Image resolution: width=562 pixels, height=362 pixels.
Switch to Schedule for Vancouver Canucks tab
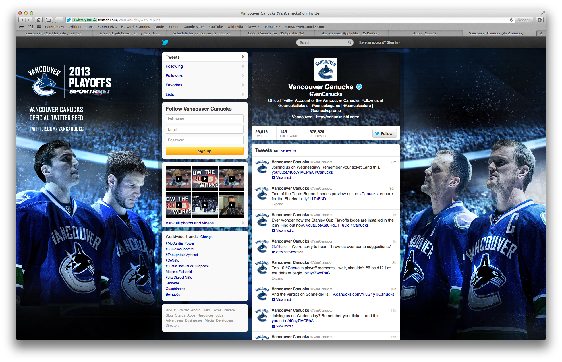click(204, 33)
